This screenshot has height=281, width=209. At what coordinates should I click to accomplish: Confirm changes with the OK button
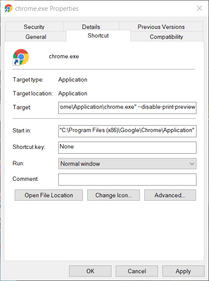point(90,271)
